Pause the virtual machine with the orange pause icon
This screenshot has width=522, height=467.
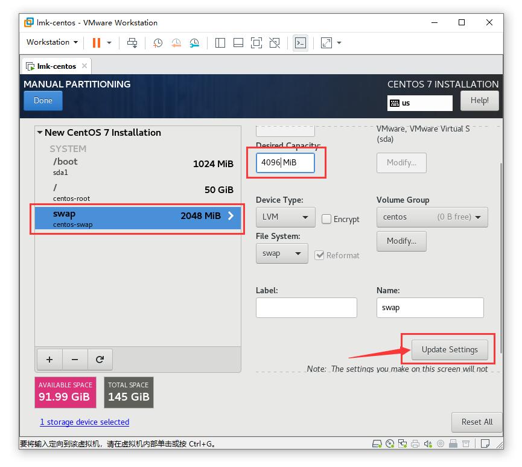96,43
